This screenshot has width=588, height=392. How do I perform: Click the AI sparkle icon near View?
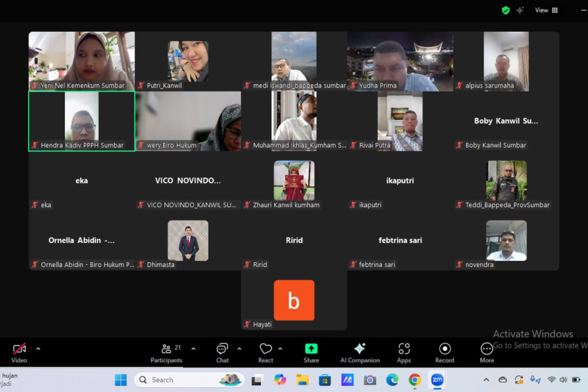[x=520, y=10]
